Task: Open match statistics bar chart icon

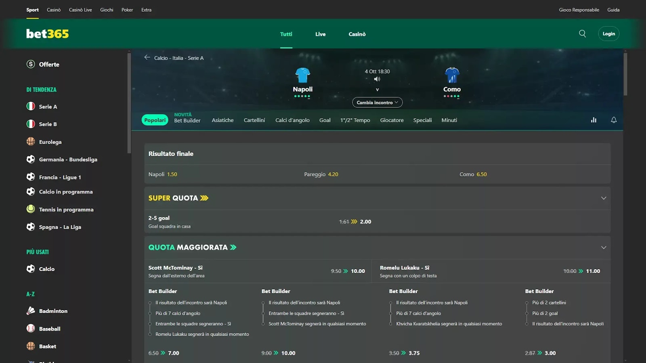Action: click(x=594, y=120)
